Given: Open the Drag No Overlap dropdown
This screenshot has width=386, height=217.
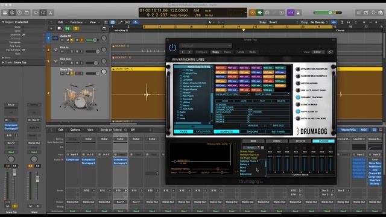Looking at the screenshot, I should (x=319, y=22).
